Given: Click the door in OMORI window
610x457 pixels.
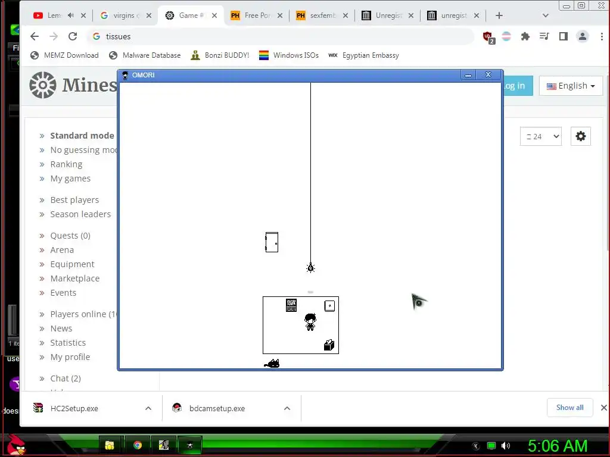Looking at the screenshot, I should (x=272, y=242).
